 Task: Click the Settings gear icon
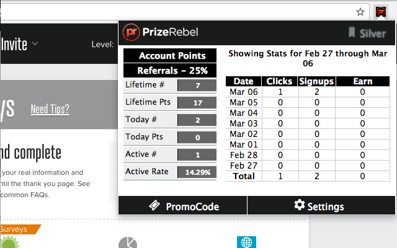(x=300, y=205)
